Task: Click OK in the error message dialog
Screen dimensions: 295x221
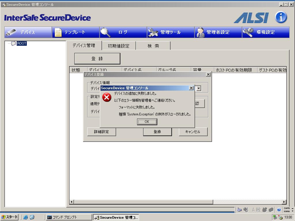Action: point(147,122)
